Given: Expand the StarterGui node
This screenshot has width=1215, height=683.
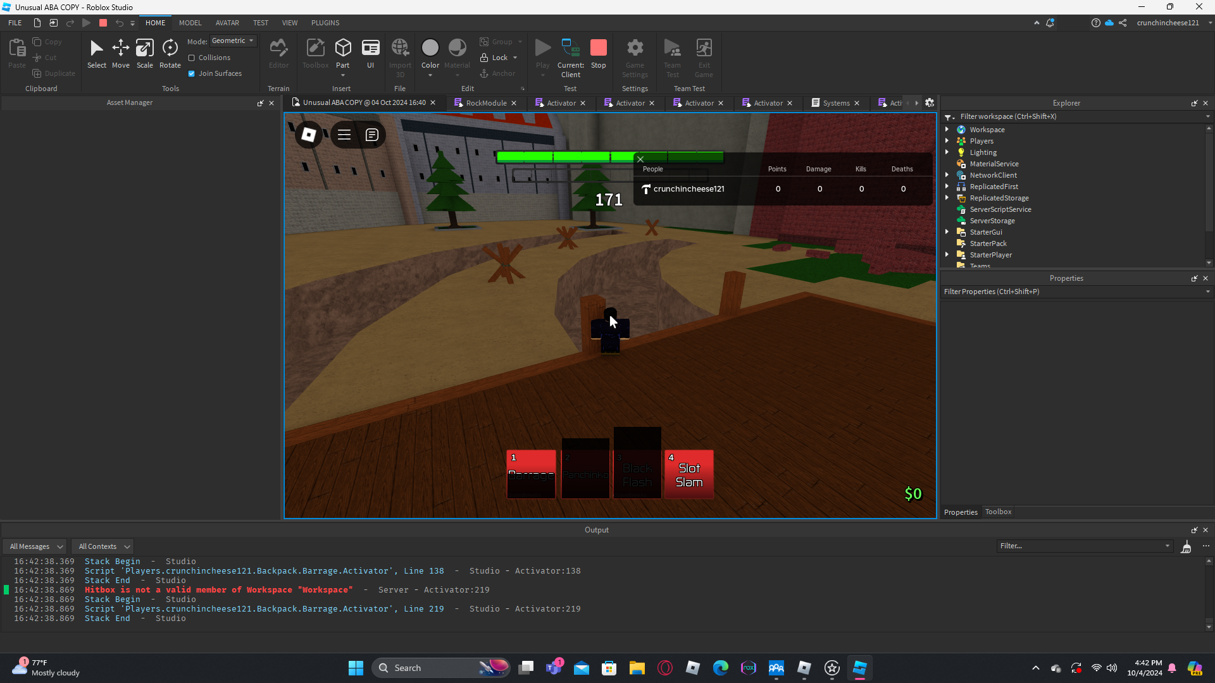Looking at the screenshot, I should (x=947, y=232).
